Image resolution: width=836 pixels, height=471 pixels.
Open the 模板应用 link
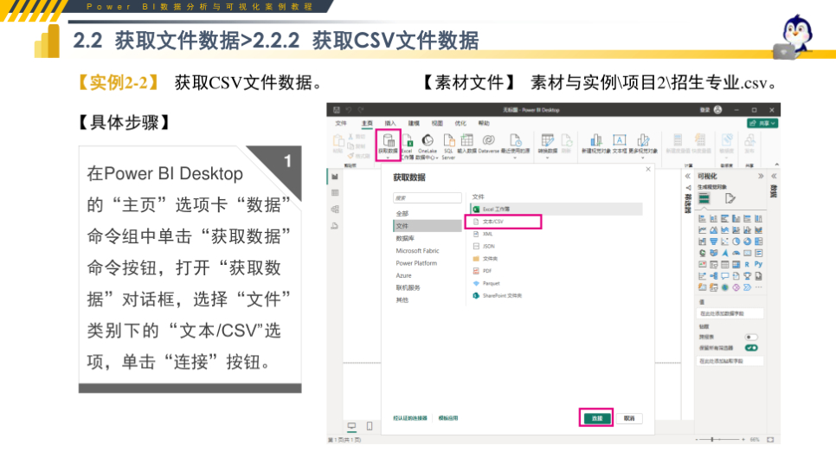tap(448, 418)
